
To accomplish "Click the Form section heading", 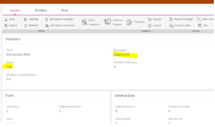I will coord(10,95).
